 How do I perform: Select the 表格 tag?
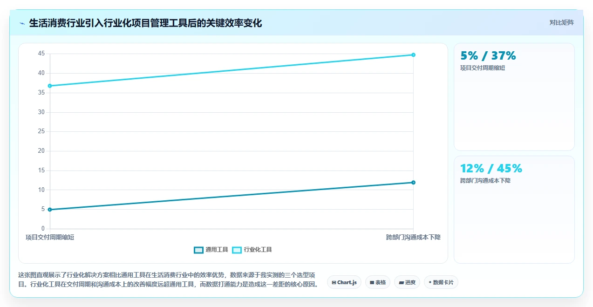coord(378,282)
